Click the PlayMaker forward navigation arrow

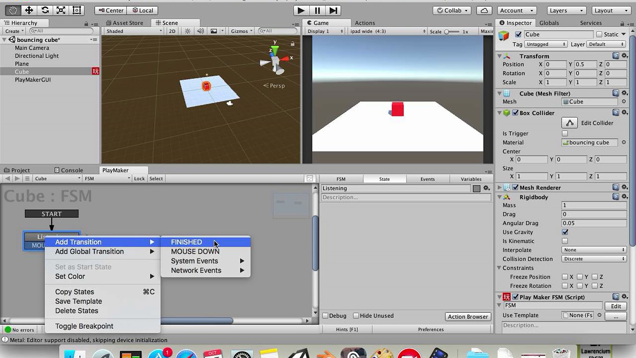click(x=17, y=179)
